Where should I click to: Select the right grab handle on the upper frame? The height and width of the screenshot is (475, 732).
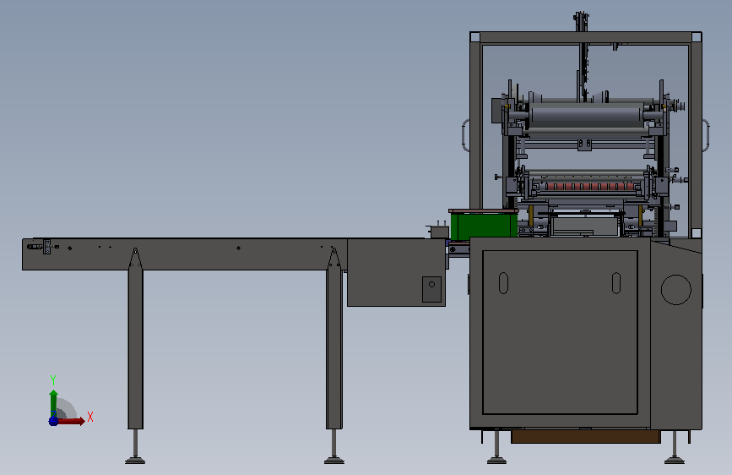coord(706,135)
